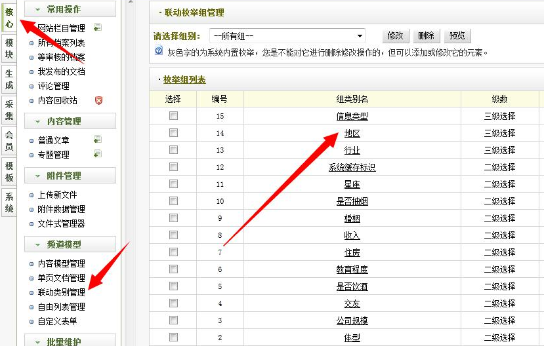Click the bullet icon before 上传新文件
544x346 pixels.
(31, 195)
